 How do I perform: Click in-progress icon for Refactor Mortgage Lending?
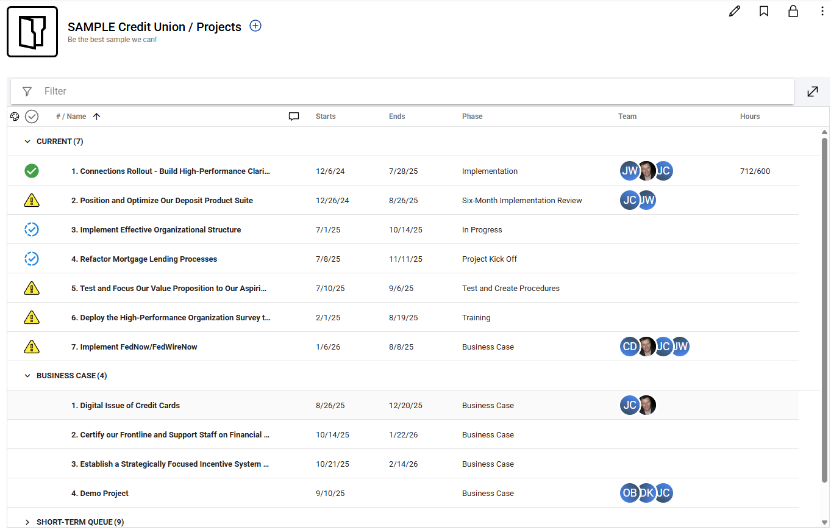pyautogui.click(x=32, y=259)
